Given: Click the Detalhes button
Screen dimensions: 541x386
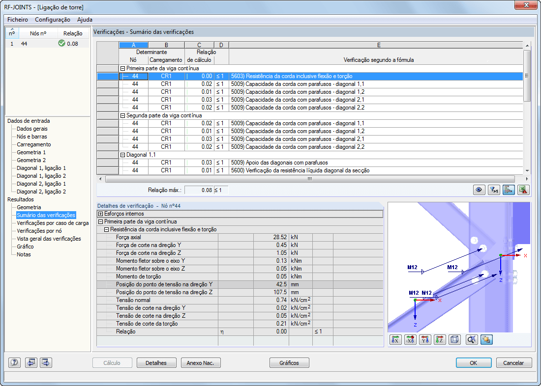Looking at the screenshot, I should [156, 363].
